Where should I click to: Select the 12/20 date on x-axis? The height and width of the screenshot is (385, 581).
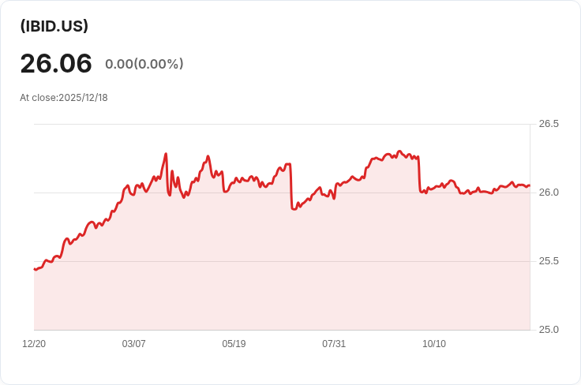(x=34, y=344)
